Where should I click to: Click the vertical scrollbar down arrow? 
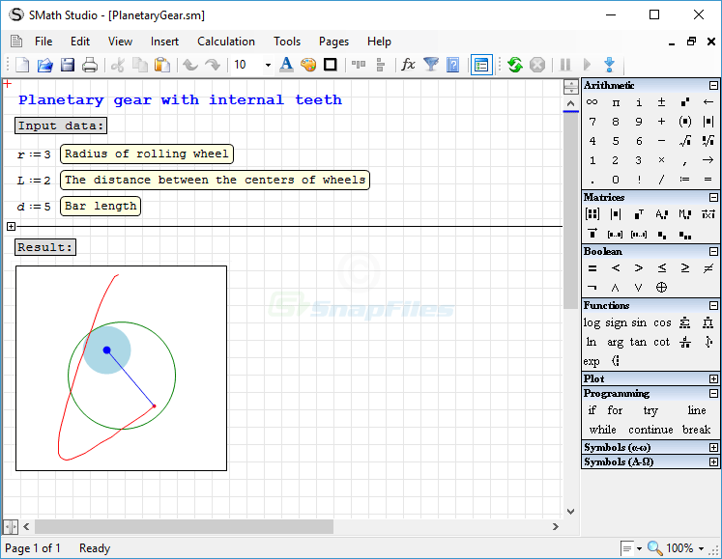pos(571,511)
